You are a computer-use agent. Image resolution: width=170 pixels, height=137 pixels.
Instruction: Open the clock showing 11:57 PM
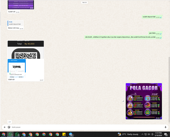(x=158, y=134)
